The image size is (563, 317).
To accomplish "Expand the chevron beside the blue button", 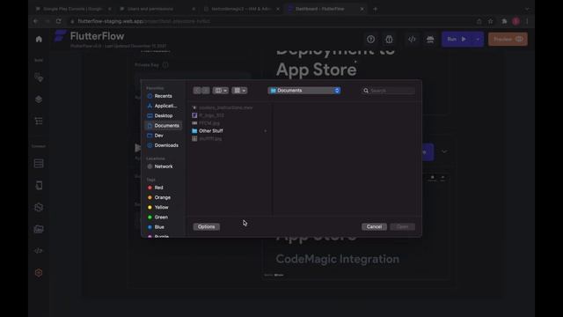I will [444, 151].
